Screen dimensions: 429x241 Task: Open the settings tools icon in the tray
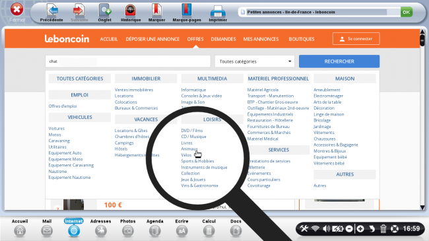tap(304, 228)
